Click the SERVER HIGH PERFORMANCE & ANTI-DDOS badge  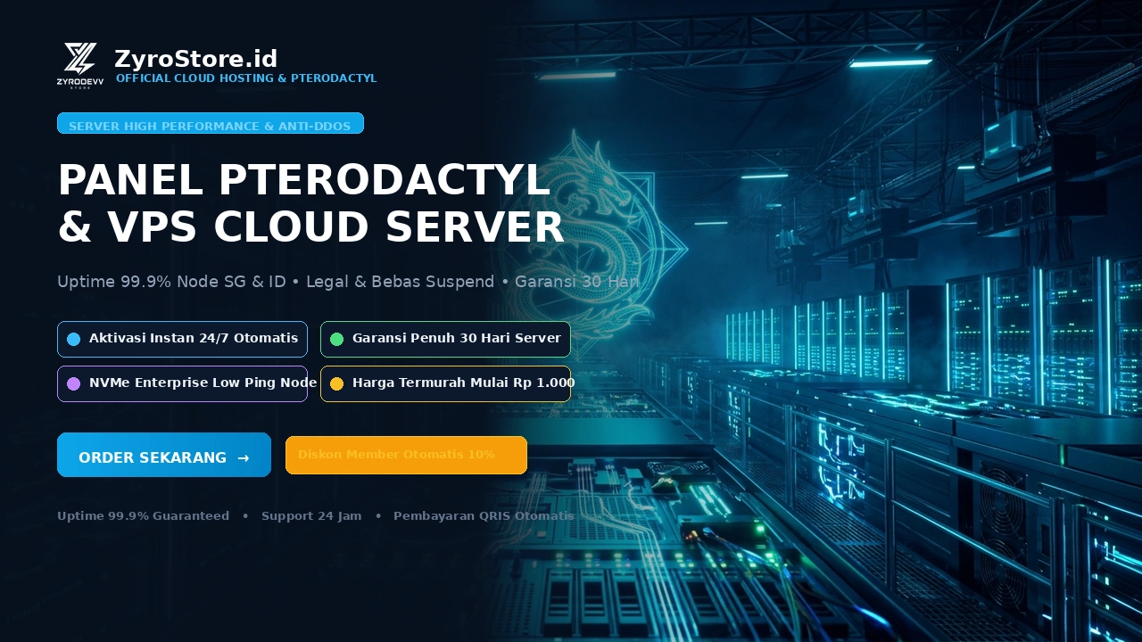coord(211,123)
